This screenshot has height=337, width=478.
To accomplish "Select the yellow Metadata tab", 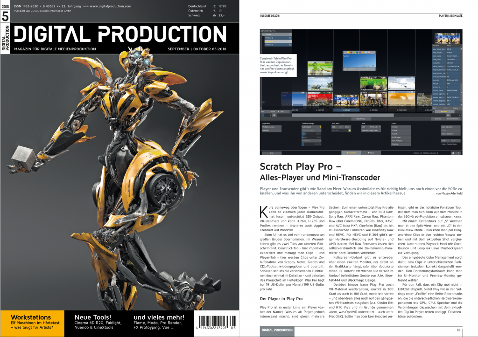I will pyautogui.click(x=444, y=112).
